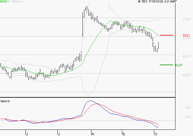Click the MACD panel title

pyautogui.click(x=5, y=101)
